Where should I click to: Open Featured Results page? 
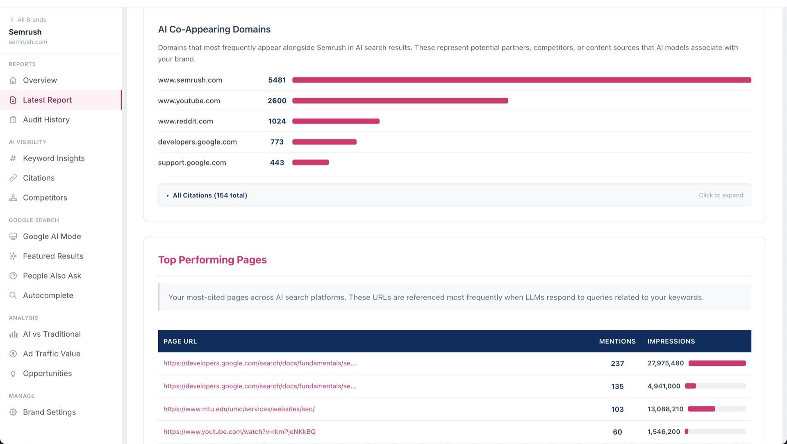(x=61, y=256)
